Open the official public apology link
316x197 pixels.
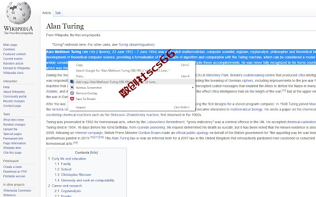[x=192, y=132]
